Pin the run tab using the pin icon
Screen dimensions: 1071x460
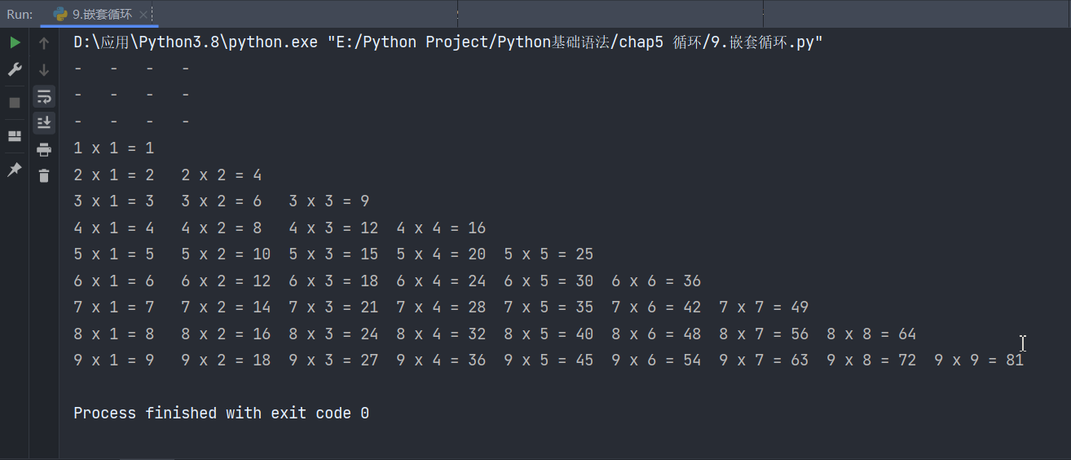coord(15,170)
